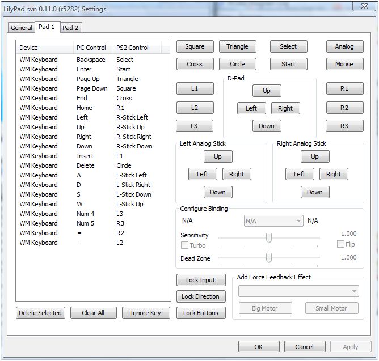Image resolution: width=379 pixels, height=361 pixels.
Task: Bind the R1 button
Action: (x=344, y=88)
